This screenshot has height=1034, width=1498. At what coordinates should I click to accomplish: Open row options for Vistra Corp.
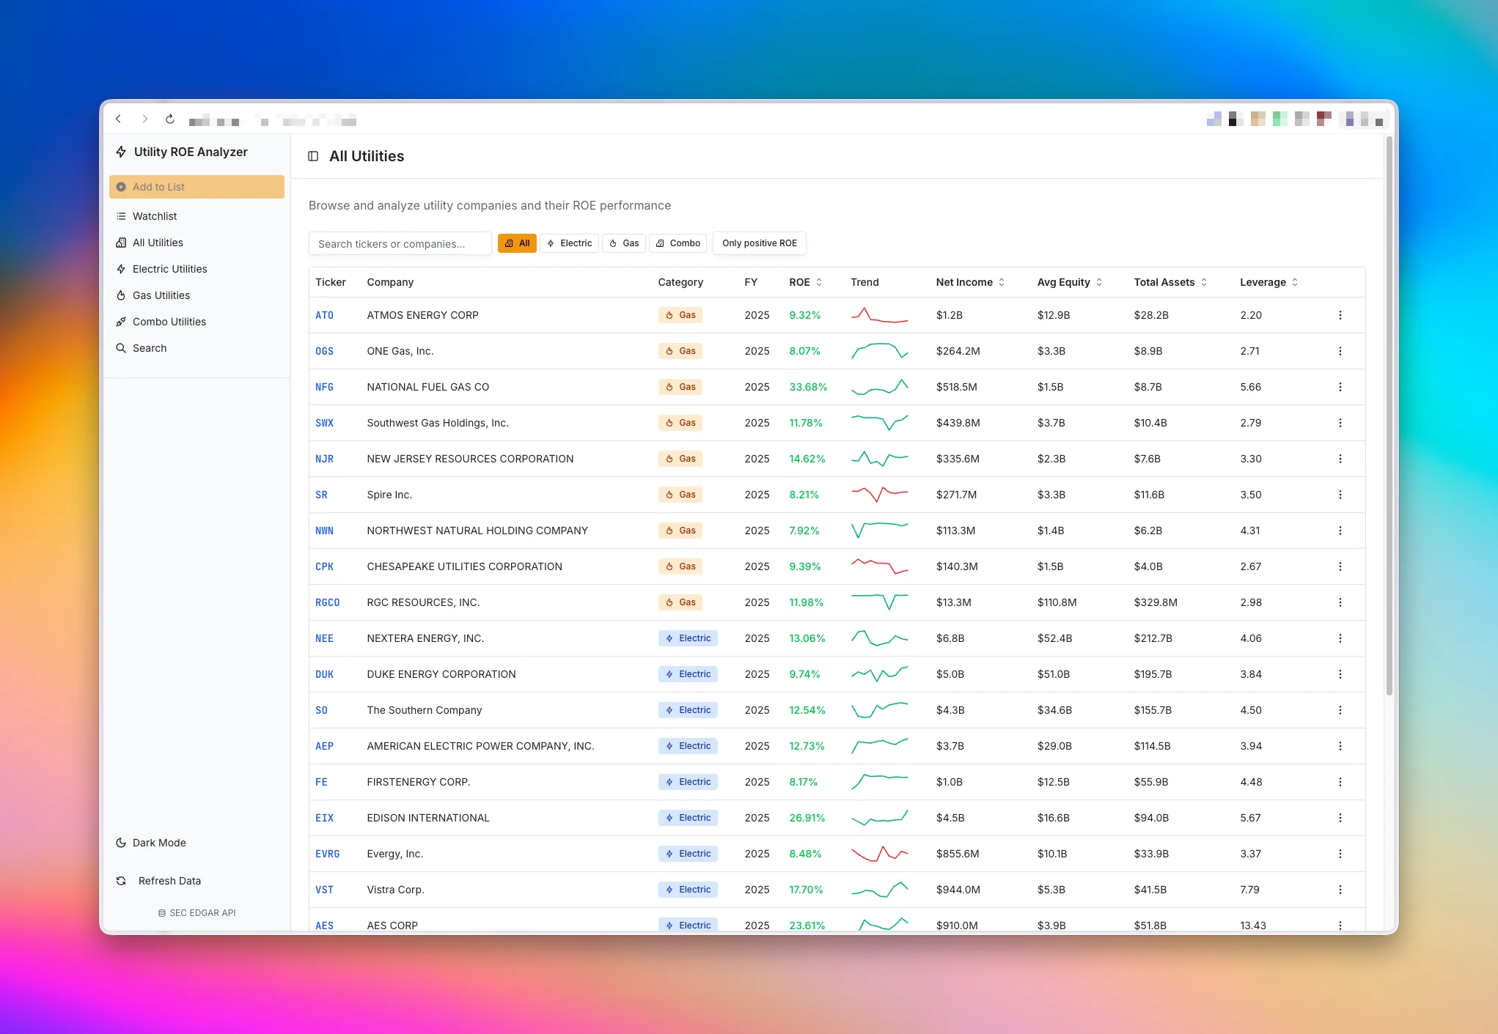click(x=1340, y=890)
